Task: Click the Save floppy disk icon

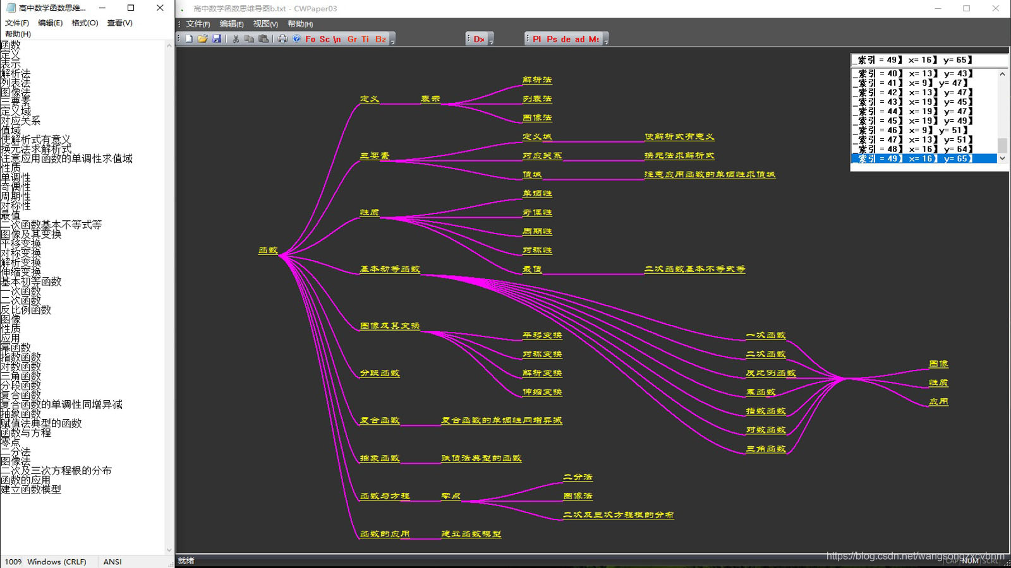Action: click(217, 39)
